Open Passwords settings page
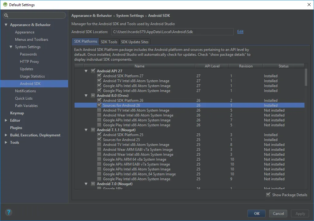The width and height of the screenshot is (314, 221). [x=28, y=54]
